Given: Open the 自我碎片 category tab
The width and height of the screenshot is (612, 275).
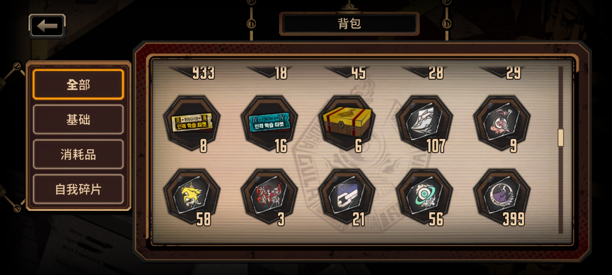Looking at the screenshot, I should pyautogui.click(x=78, y=189).
